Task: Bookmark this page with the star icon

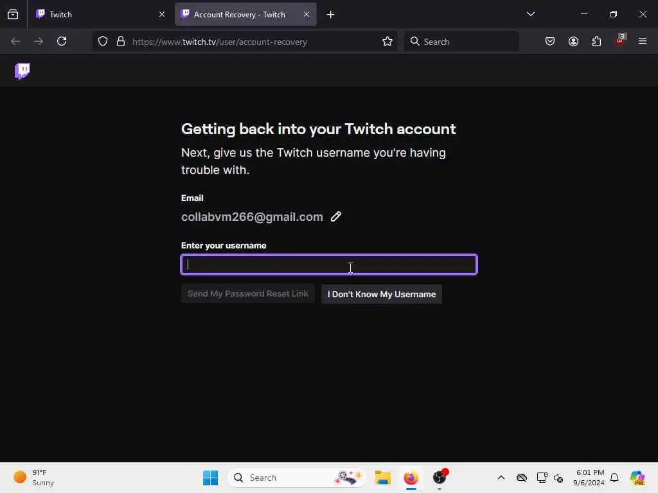Action: 387,41
